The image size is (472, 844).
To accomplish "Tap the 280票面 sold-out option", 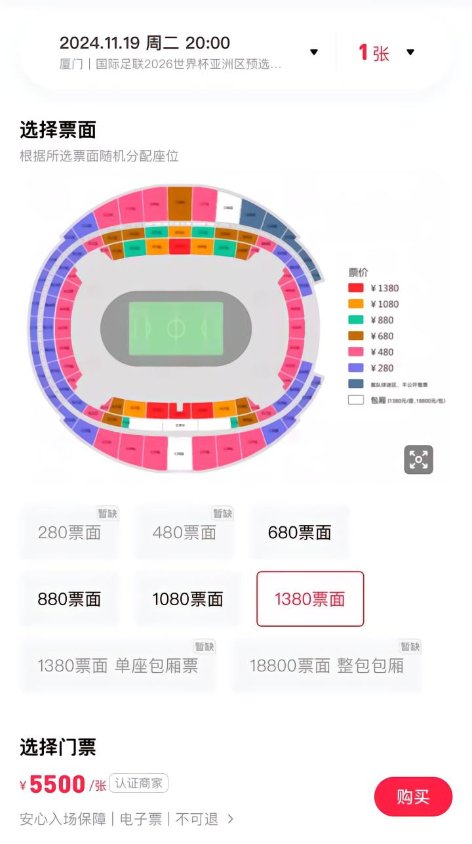I will tap(69, 532).
